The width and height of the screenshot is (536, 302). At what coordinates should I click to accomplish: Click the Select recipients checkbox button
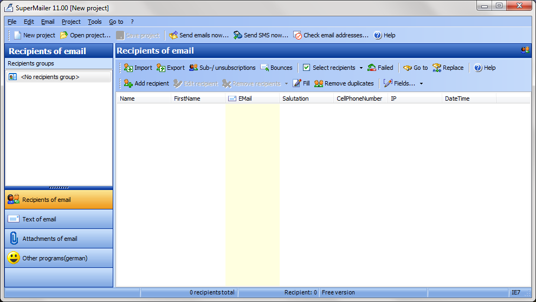(329, 68)
